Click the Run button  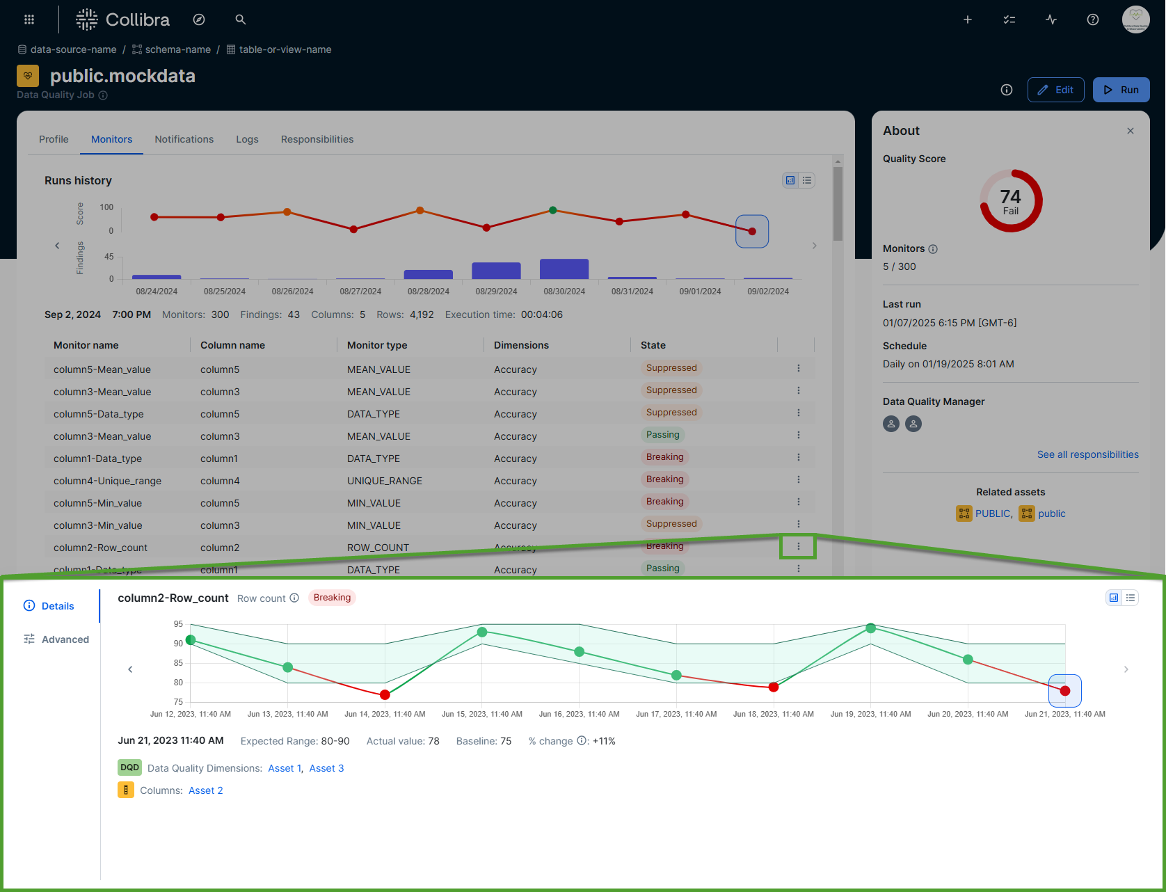(1121, 90)
